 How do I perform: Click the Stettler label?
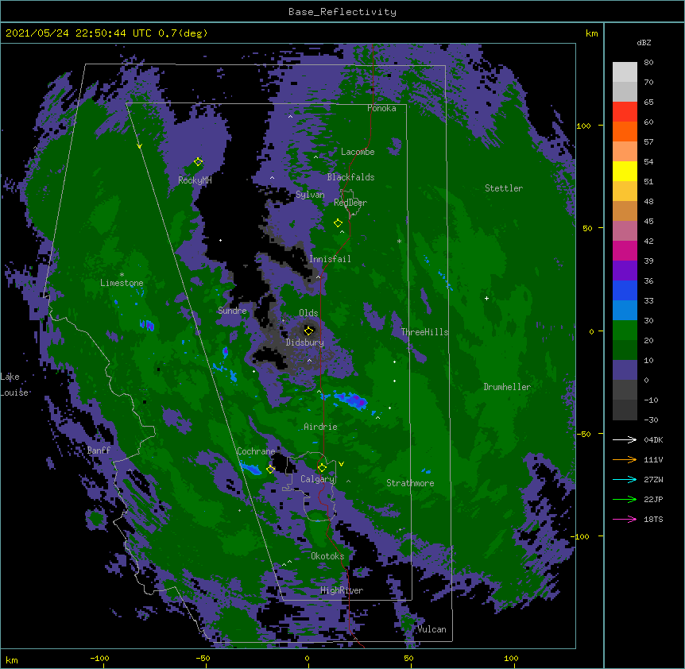[x=504, y=188]
